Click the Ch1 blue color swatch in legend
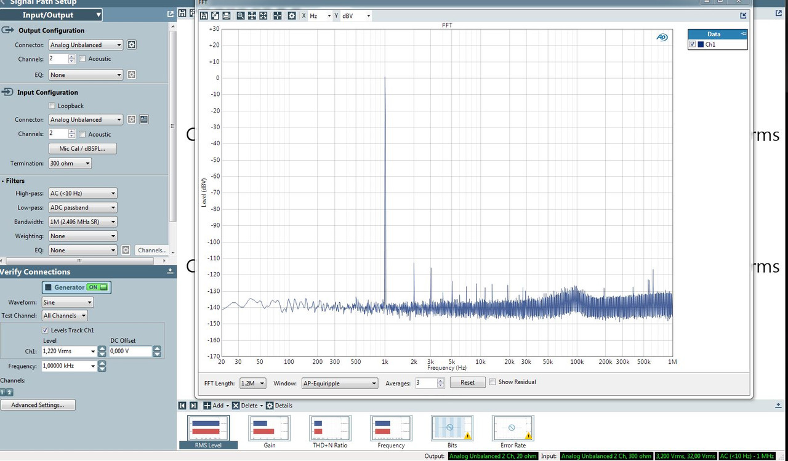788x461 pixels. coord(701,44)
